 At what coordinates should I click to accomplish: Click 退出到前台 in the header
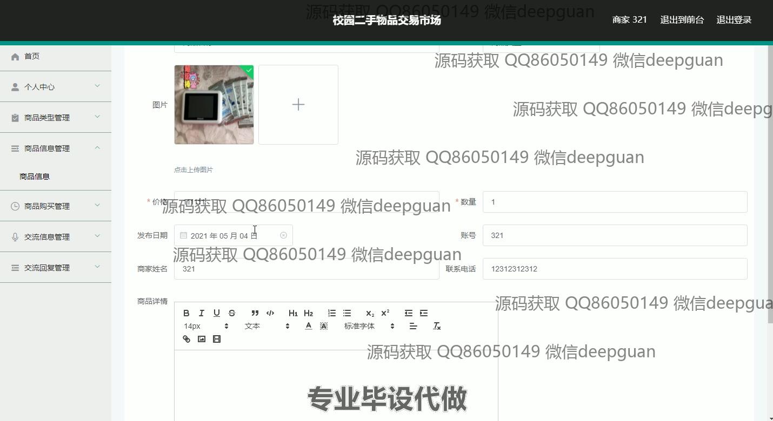[682, 20]
